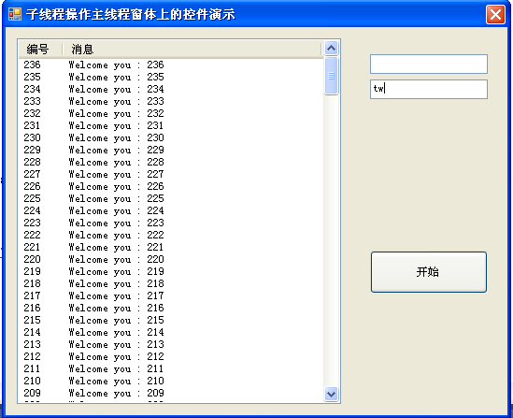
Task: Select row 'Welcome you : 229'
Action: click(171, 150)
